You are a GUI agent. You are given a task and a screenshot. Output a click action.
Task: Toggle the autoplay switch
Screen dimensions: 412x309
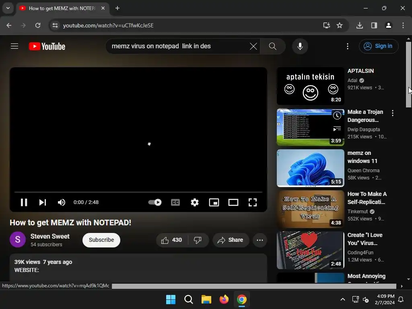155,202
